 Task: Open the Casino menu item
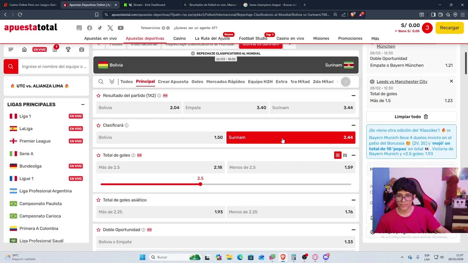pos(180,38)
